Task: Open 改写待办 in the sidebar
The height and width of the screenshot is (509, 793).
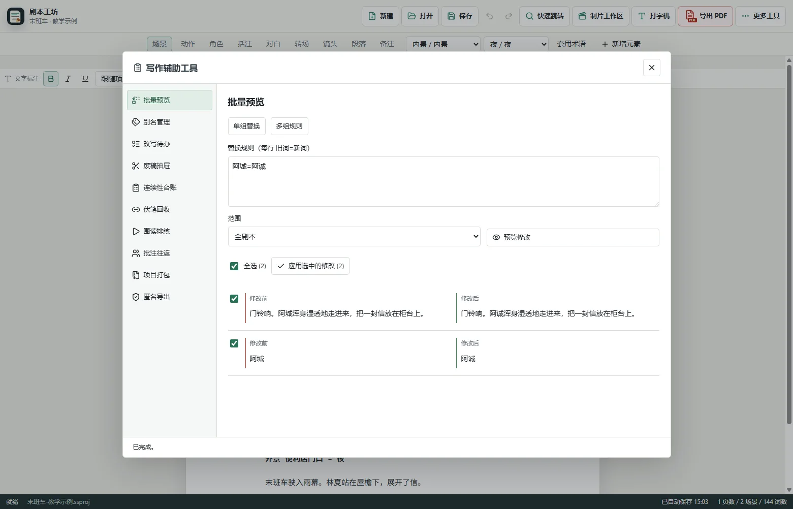Action: pos(170,144)
